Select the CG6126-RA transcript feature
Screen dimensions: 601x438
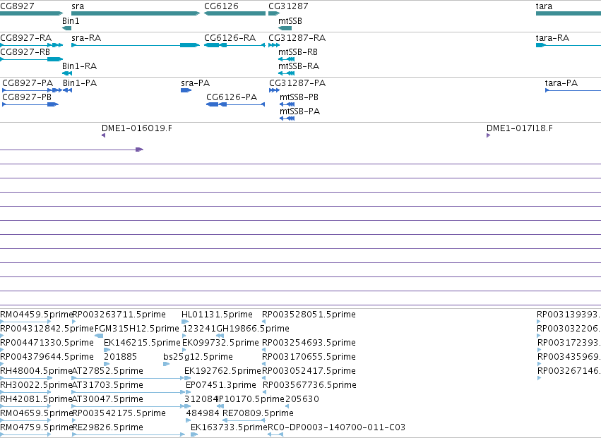(x=234, y=45)
